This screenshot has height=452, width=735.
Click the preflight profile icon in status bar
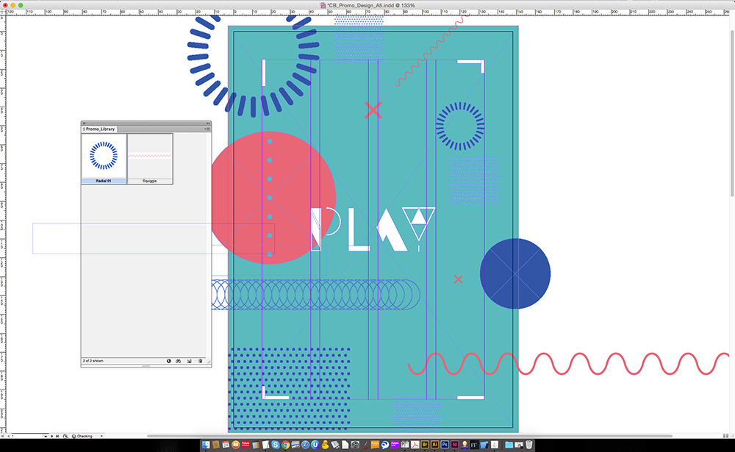click(65, 436)
